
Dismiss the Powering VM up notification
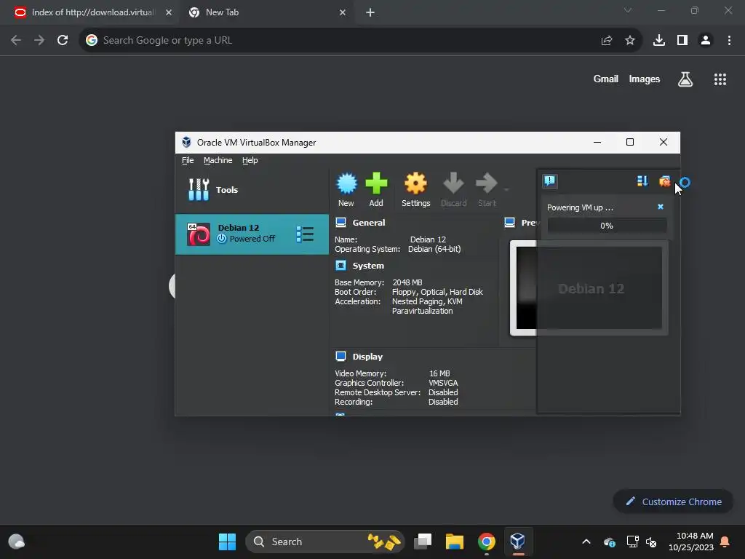661,207
